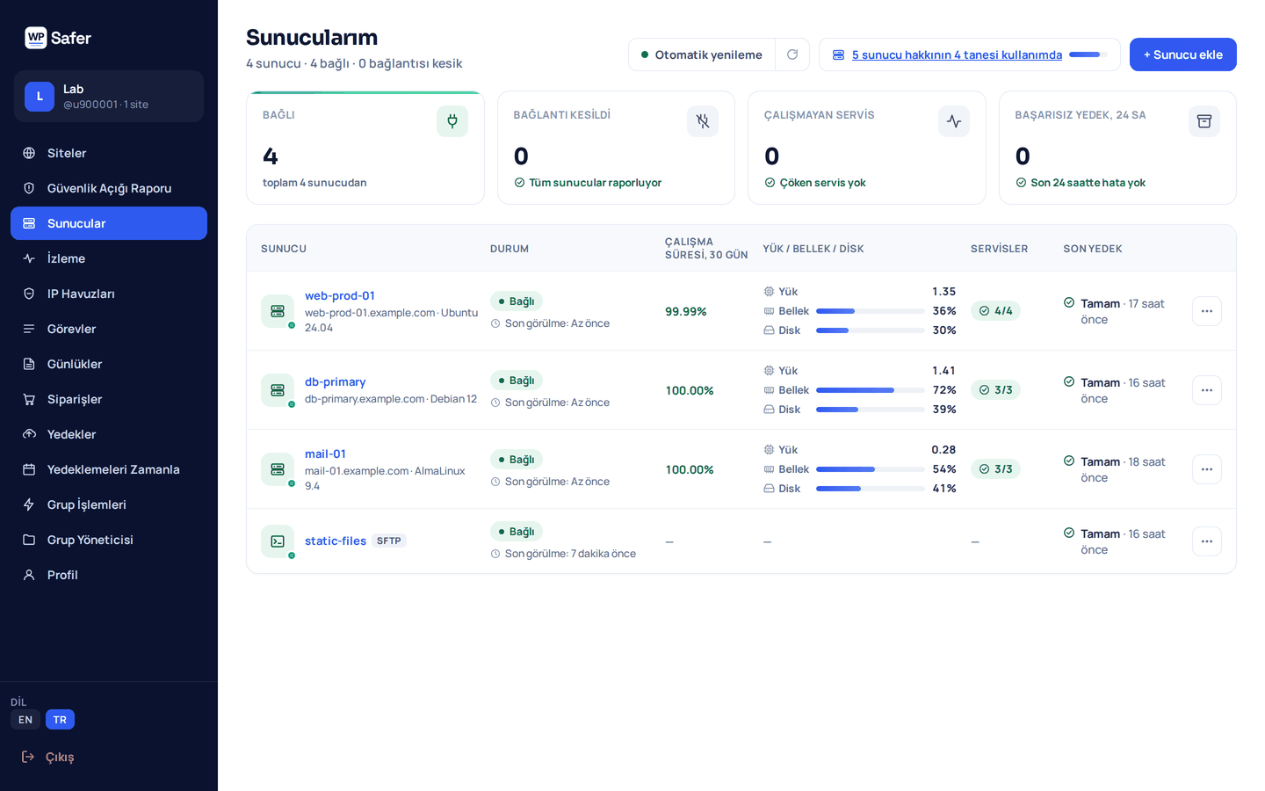Open Profil page
Viewport: 1265px width, 791px height.
coord(109,575)
